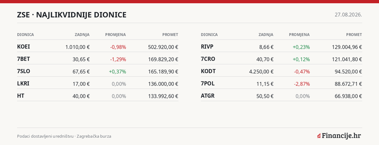379x145 pixels.
Task: Open the 7SLO stock row
Action: tap(98, 71)
